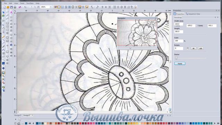
Task: Click the monitor preview icon in toolbar
Action: click(x=73, y=7)
